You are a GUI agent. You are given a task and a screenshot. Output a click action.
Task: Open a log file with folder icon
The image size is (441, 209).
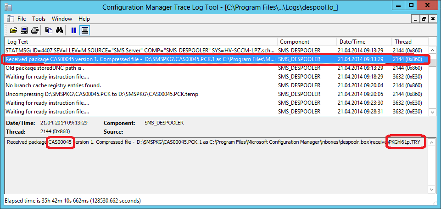(13, 30)
